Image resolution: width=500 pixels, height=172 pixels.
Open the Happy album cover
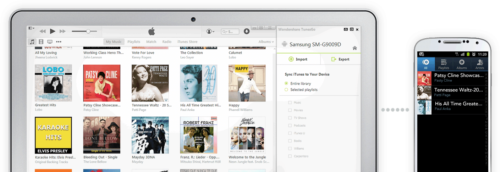(x=247, y=83)
